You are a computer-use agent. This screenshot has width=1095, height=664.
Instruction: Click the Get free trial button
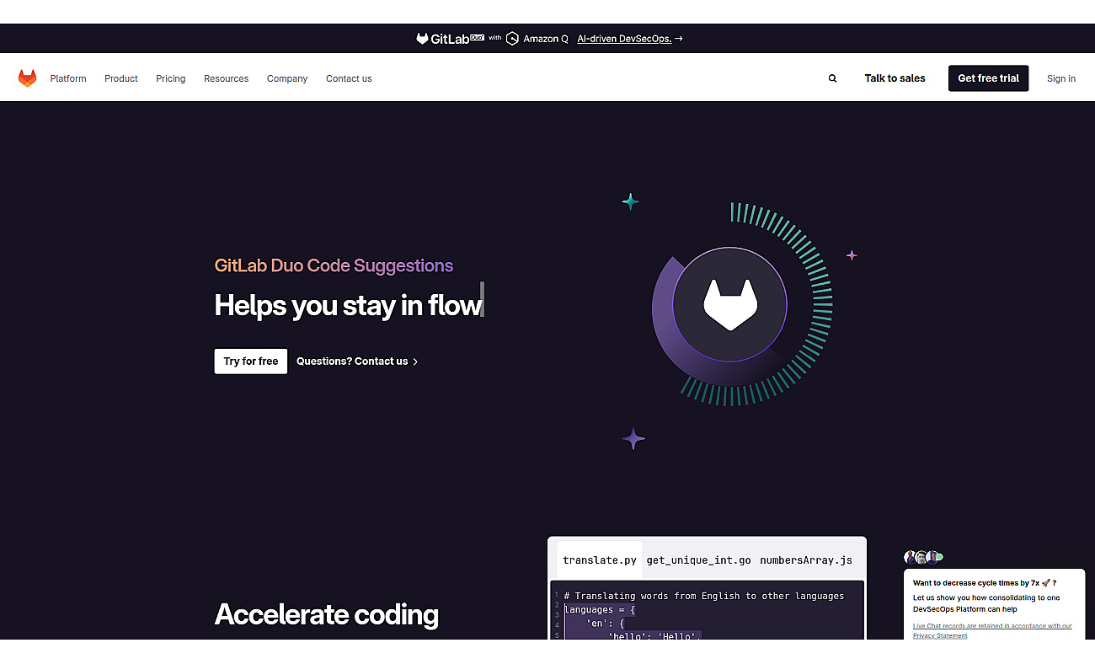(988, 78)
